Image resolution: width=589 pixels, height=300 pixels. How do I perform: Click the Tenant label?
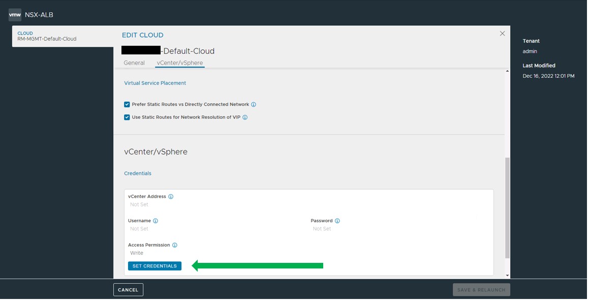coord(531,41)
